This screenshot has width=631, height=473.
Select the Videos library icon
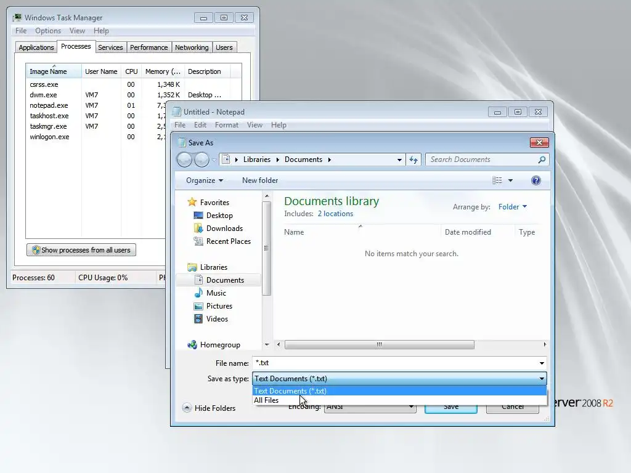[x=198, y=319]
